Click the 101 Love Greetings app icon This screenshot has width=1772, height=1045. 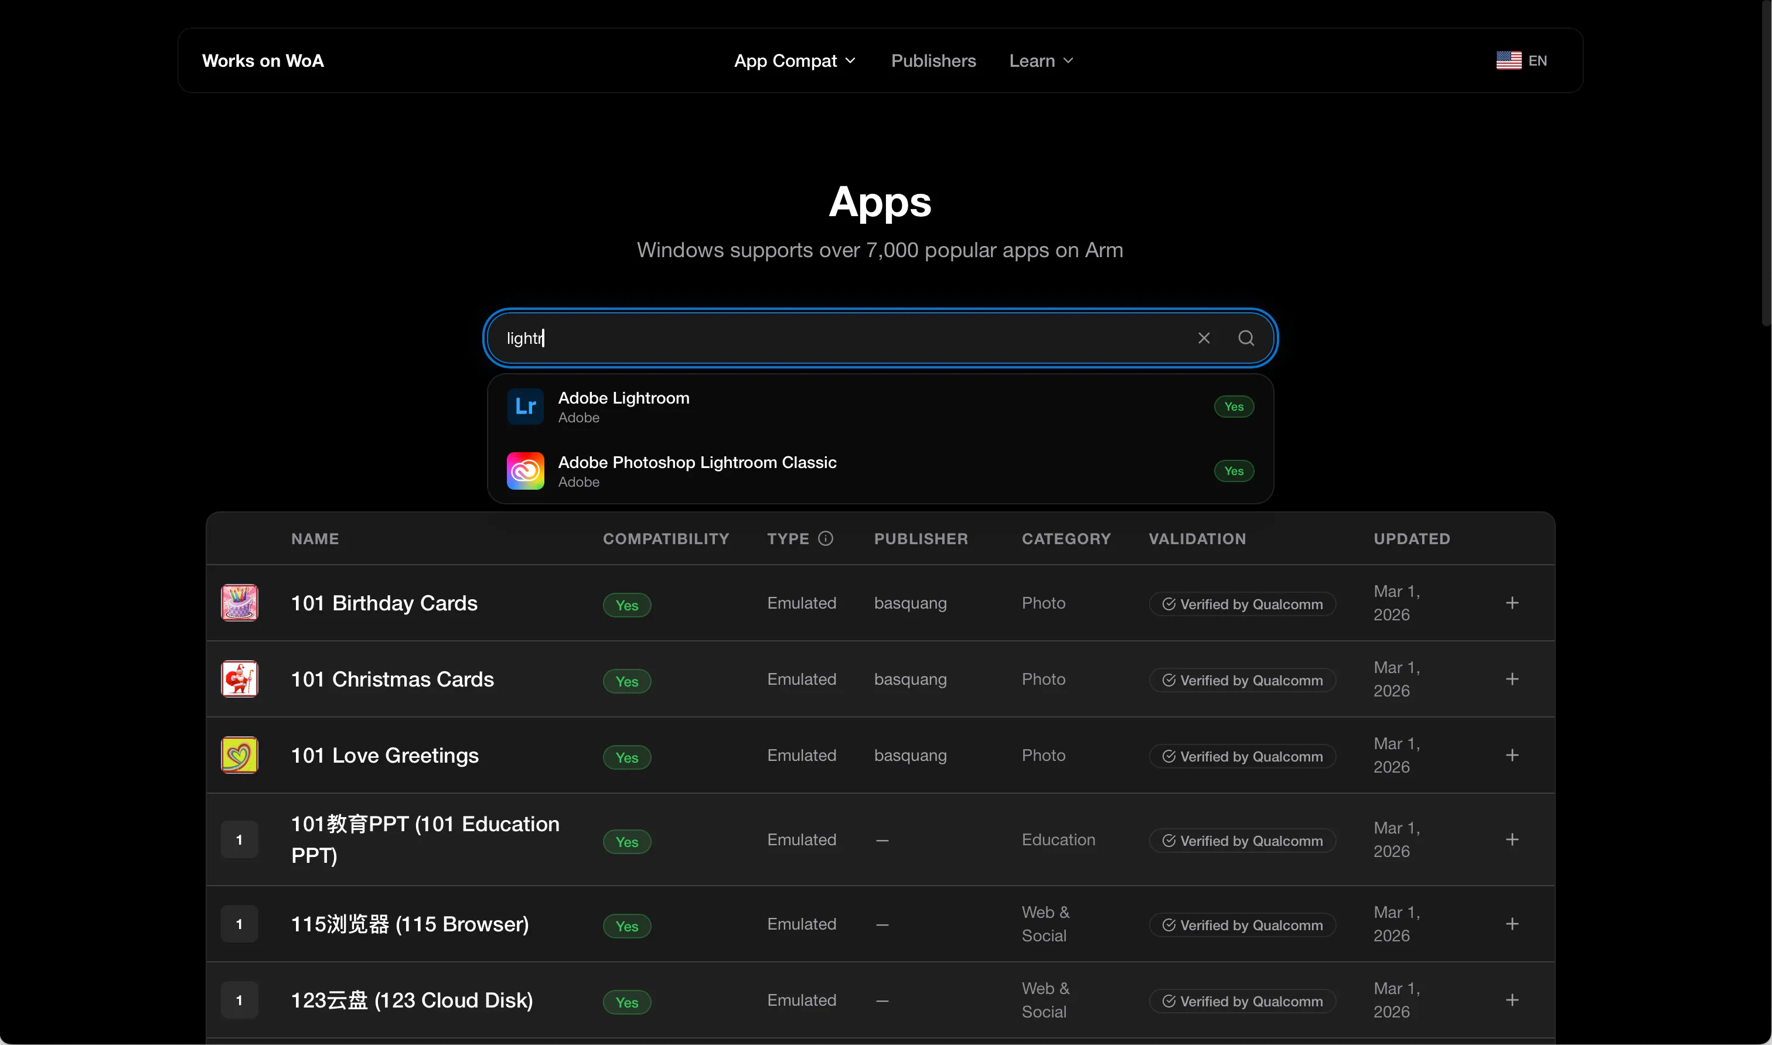pos(240,755)
